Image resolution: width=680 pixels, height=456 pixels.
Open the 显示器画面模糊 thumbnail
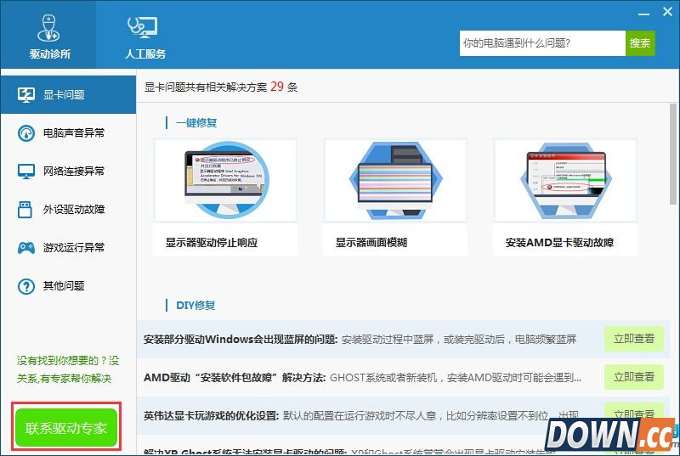point(395,180)
